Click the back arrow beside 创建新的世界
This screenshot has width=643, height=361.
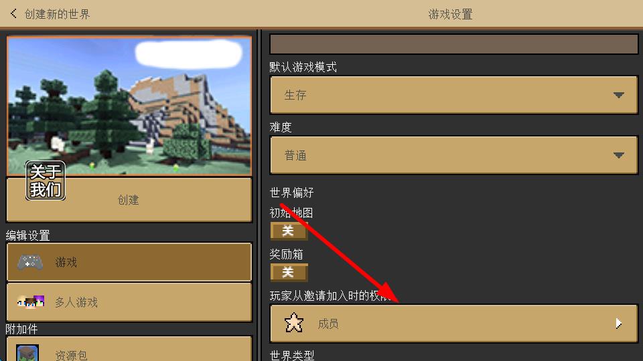pos(13,13)
